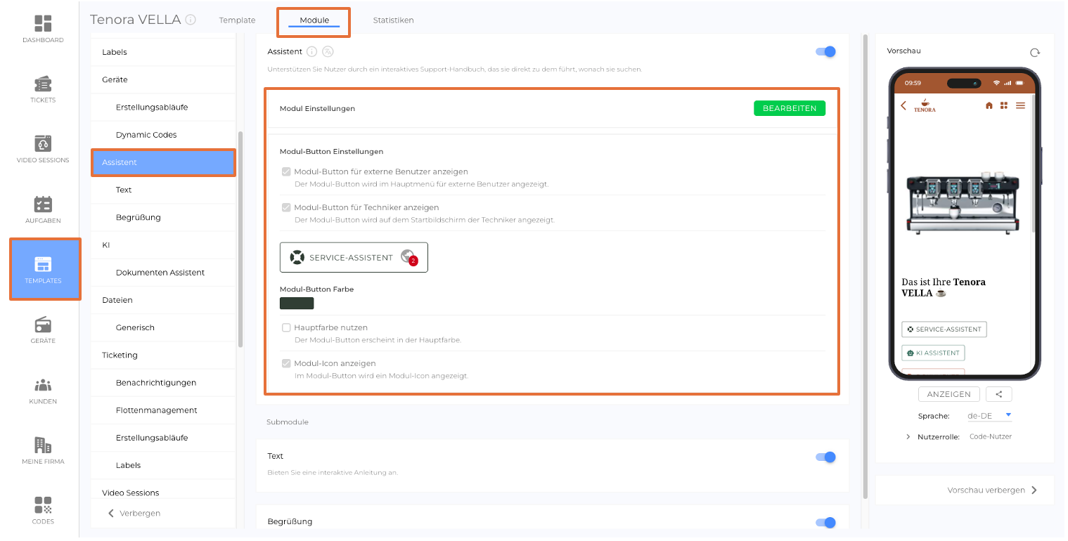Image resolution: width=1068 pixels, height=541 pixels.
Task: Click the refresh preview icon
Action: click(x=1034, y=53)
